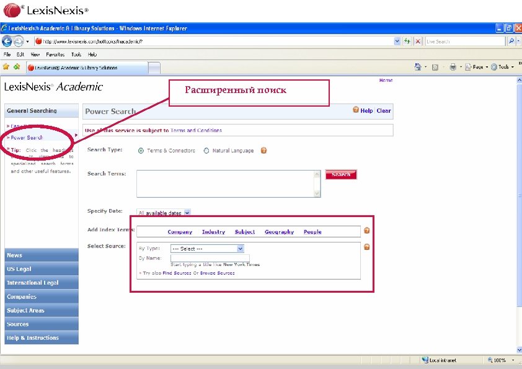Click the Select Source help icon
522x369 pixels.
[x=366, y=247]
